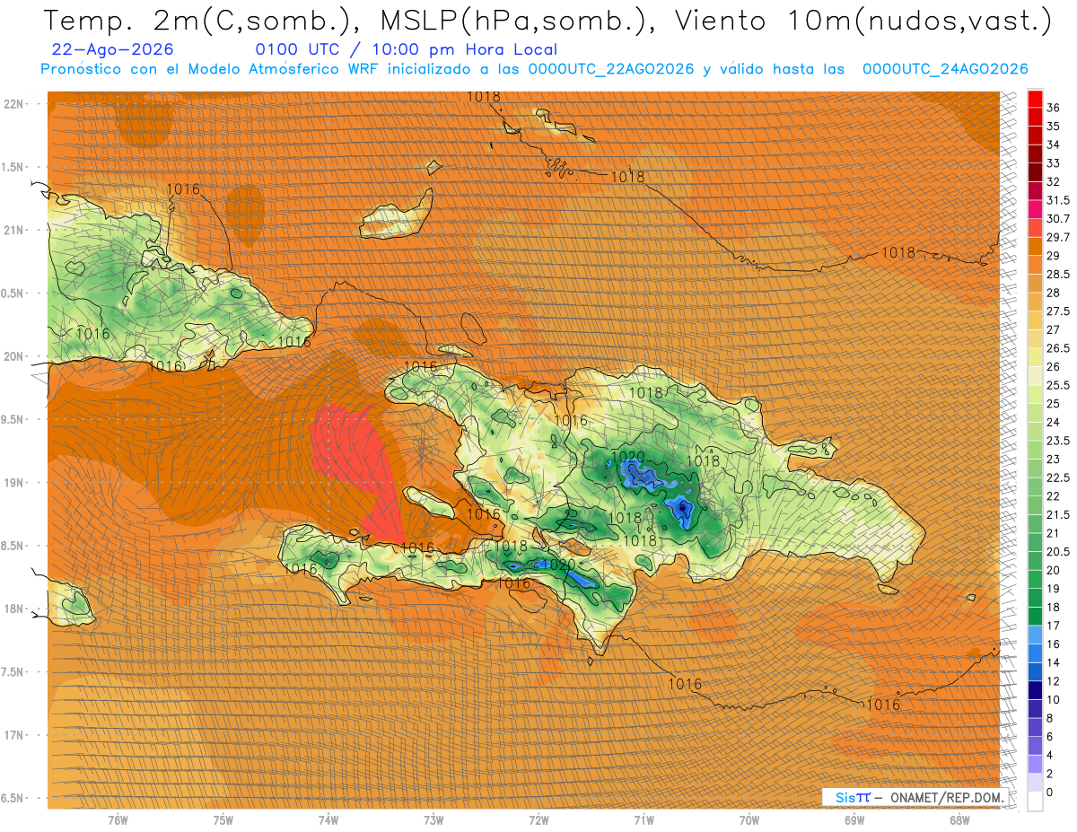Image resolution: width=1077 pixels, height=832 pixels.
Task: Click the "73W" longitude label
Action: [x=433, y=819]
